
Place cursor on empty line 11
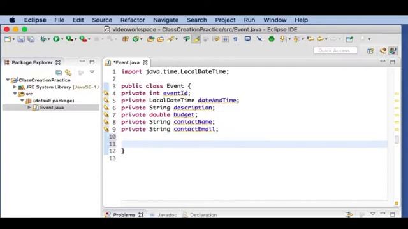(254, 144)
